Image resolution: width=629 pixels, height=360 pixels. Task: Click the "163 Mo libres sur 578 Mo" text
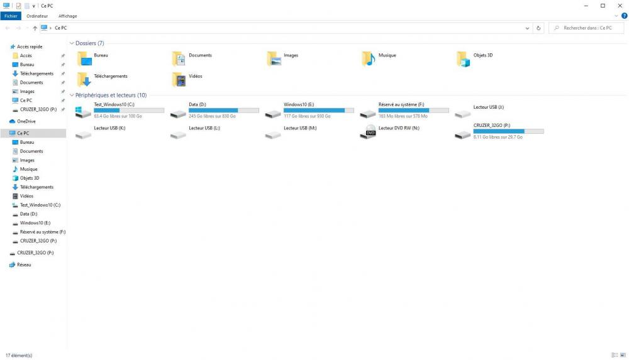403,116
